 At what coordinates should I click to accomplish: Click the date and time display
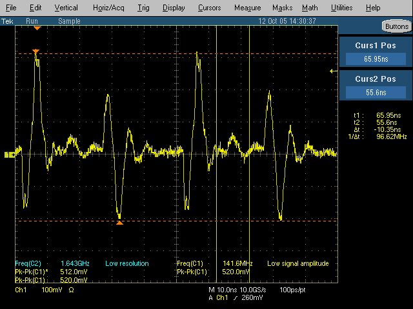(287, 21)
